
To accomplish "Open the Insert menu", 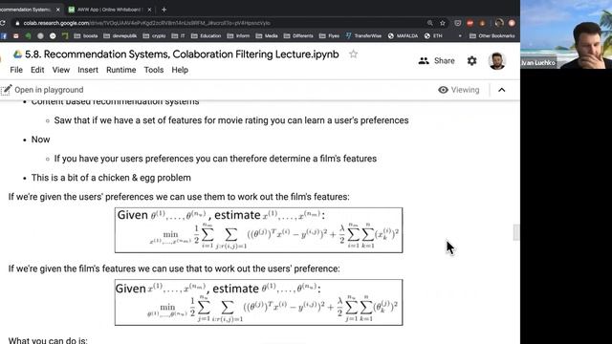I will point(88,70).
